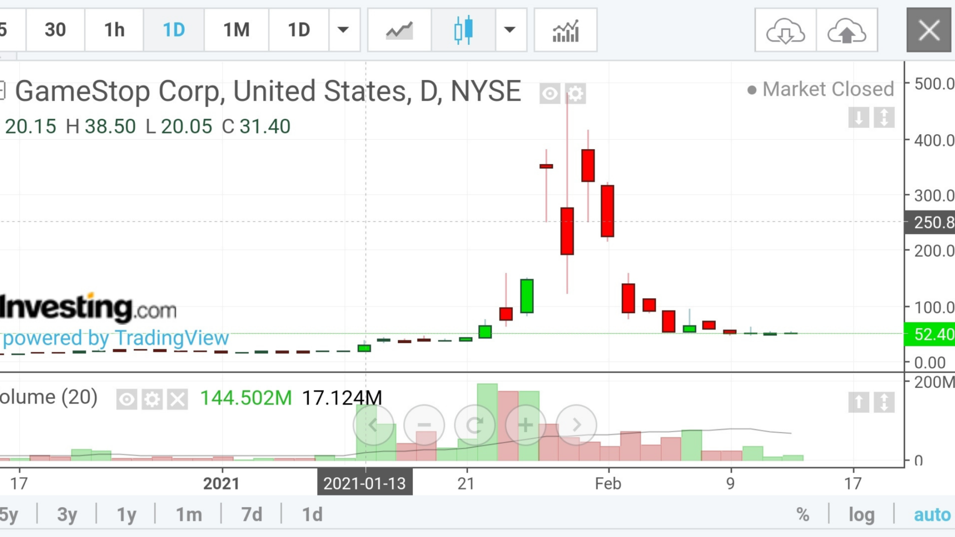This screenshot has height=537, width=955.
Task: Open the indicators menu
Action: 566,30
